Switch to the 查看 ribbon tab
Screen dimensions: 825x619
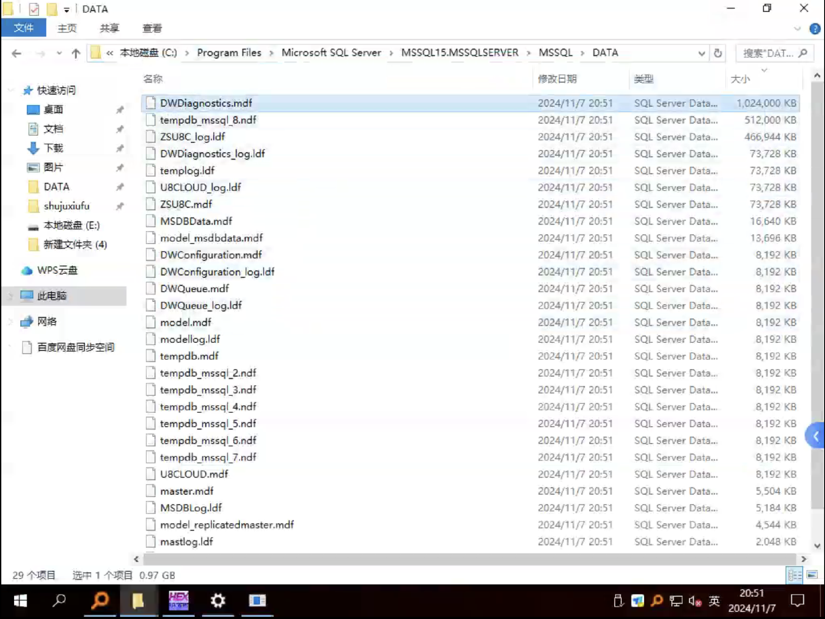152,28
